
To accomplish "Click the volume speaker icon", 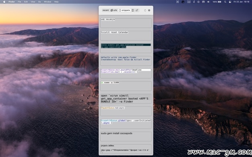I will 209,2.
